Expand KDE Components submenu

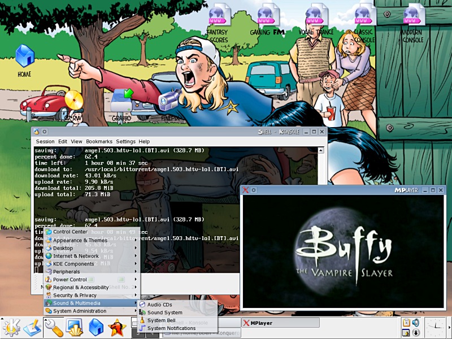point(92,264)
